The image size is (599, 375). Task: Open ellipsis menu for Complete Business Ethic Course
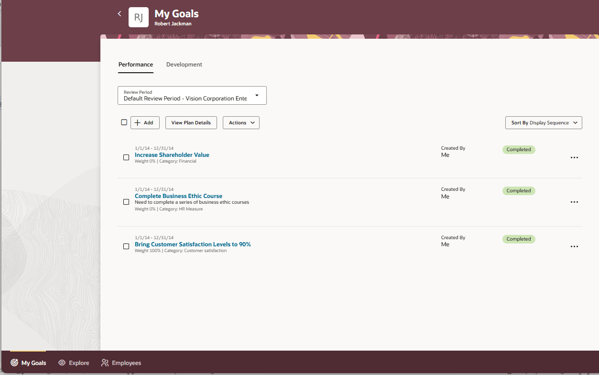click(574, 202)
